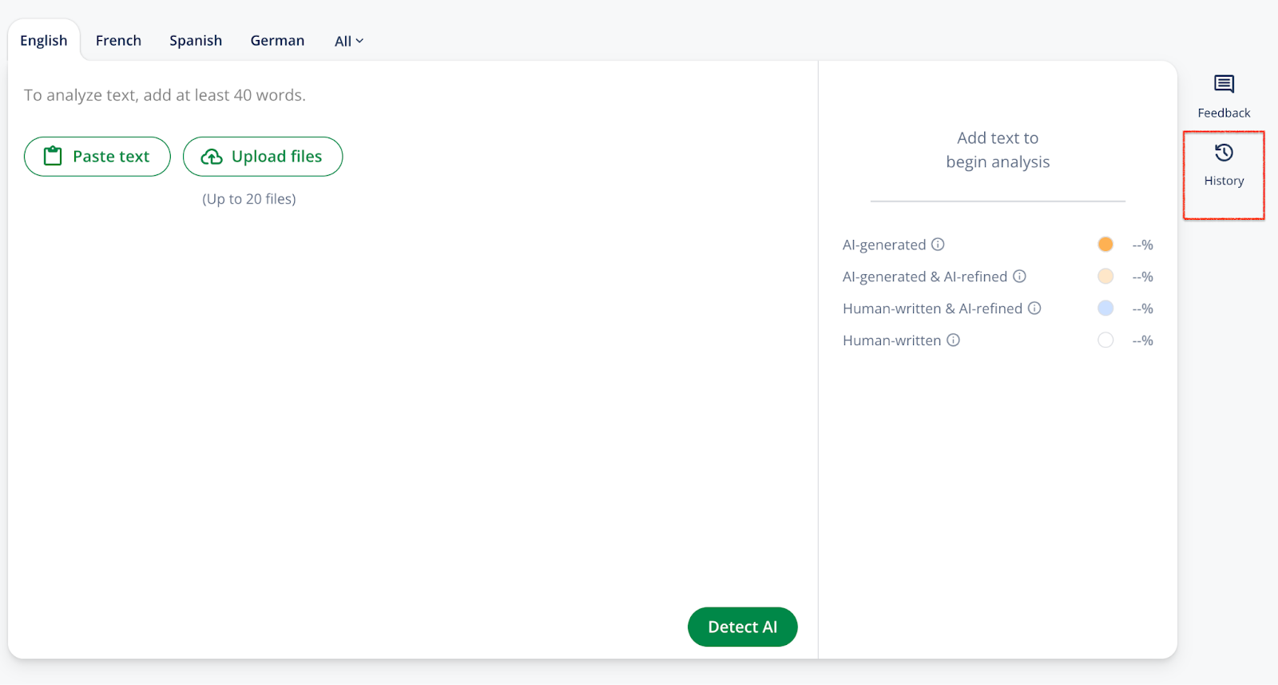Switch to the French tab
Viewport: 1278px width, 685px height.
click(x=118, y=41)
